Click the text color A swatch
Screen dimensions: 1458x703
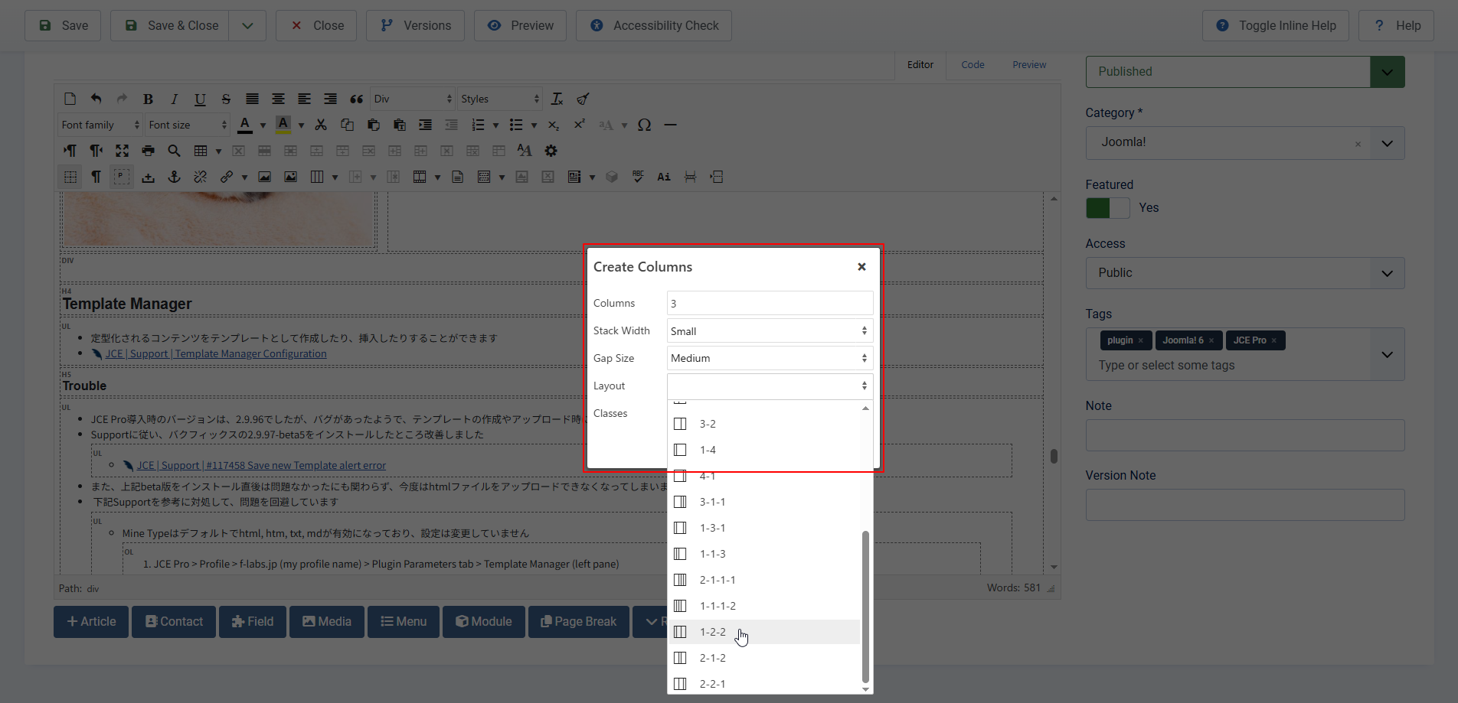point(245,125)
